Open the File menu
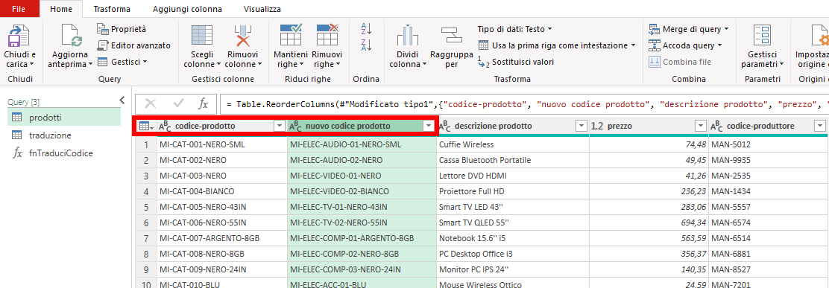829x288 pixels. click(19, 8)
